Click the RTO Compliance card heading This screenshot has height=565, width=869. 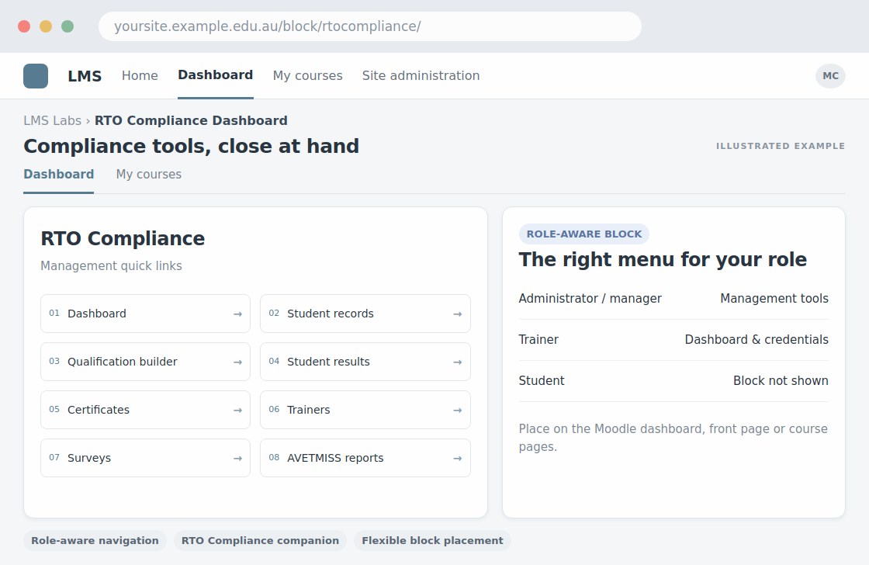(123, 238)
